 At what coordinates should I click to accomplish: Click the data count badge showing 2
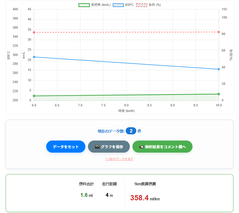click(x=131, y=131)
